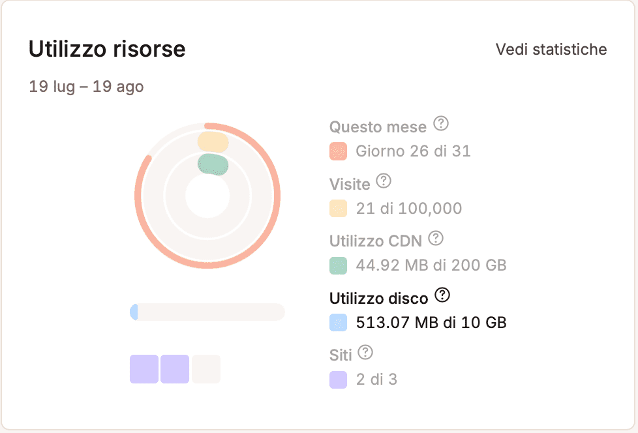Click the Giorno 26 di 31 text
The height and width of the screenshot is (433, 638).
point(413,152)
